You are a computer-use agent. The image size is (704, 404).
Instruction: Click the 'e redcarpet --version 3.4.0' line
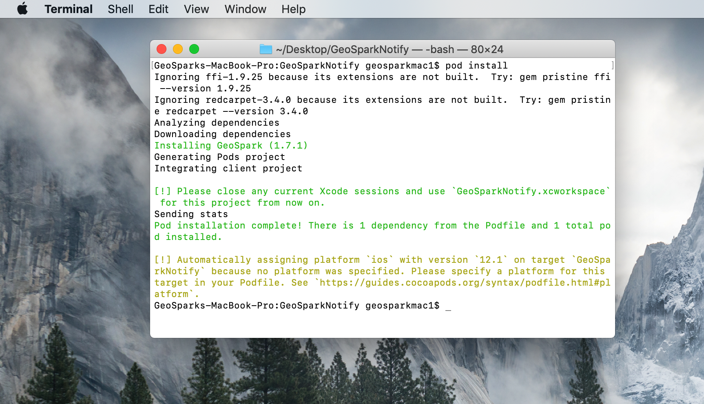pos(231,111)
